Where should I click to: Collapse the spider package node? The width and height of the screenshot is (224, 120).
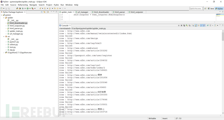[4, 18]
